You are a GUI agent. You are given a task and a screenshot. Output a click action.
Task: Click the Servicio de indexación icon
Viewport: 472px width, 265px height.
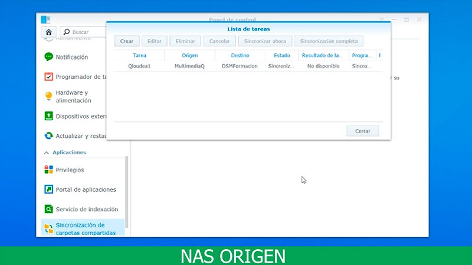click(48, 209)
